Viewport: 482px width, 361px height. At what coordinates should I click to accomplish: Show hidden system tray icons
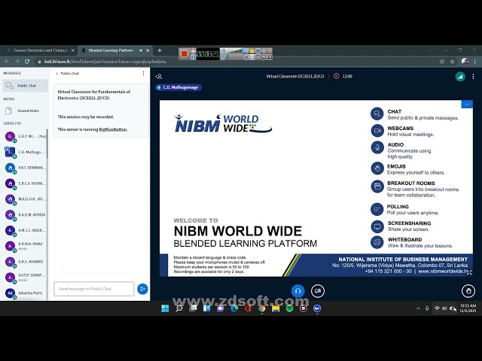click(418, 308)
